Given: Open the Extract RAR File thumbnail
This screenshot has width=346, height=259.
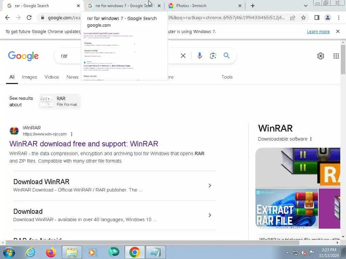Looking at the screenshot, I should point(287,208).
